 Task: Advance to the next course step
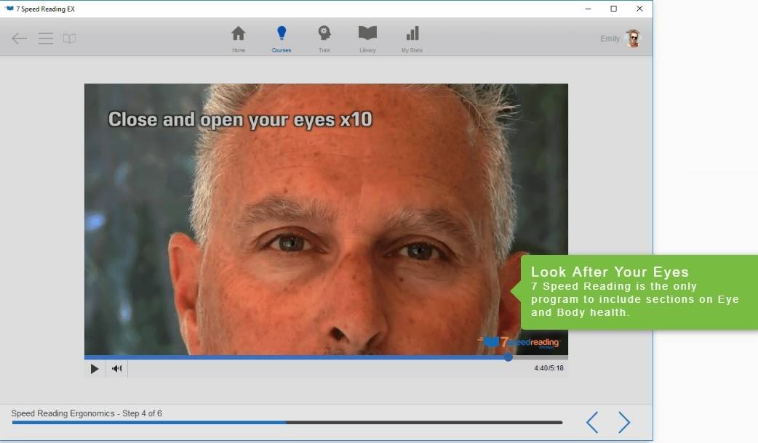[x=624, y=422]
